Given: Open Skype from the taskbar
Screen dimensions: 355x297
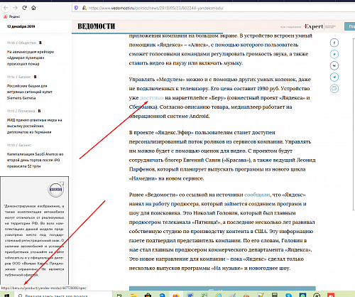Looking at the screenshot, I should [x=288, y=295].
